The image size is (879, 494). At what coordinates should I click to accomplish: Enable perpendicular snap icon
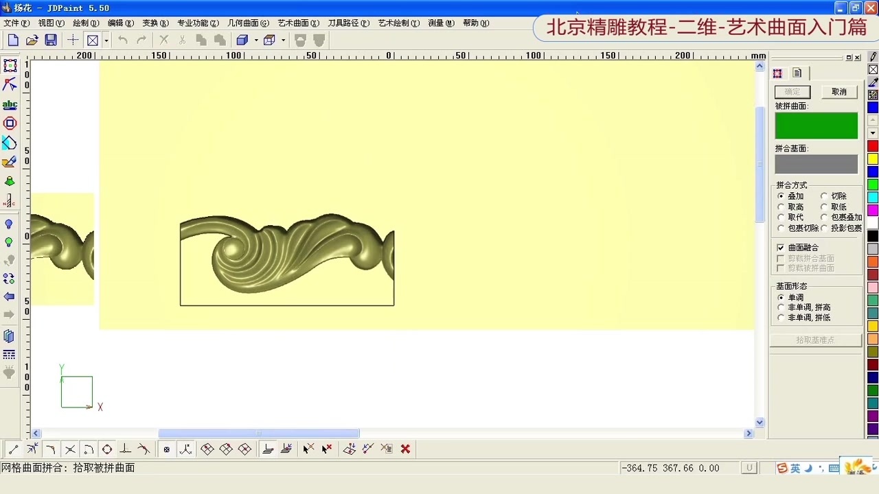[x=126, y=449]
